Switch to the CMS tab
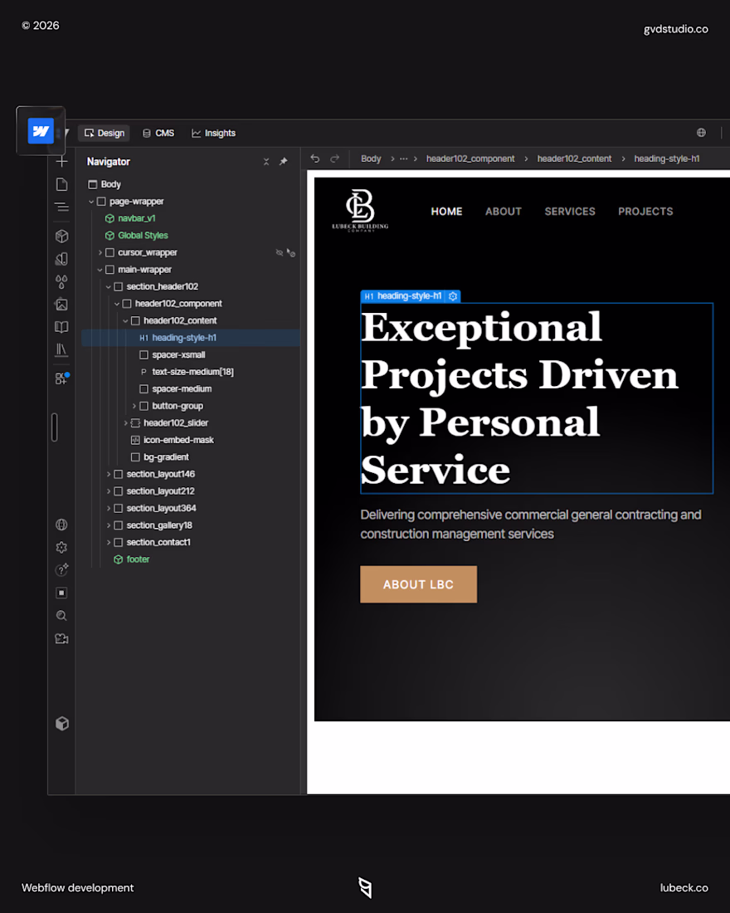This screenshot has width=730, height=913. point(158,133)
